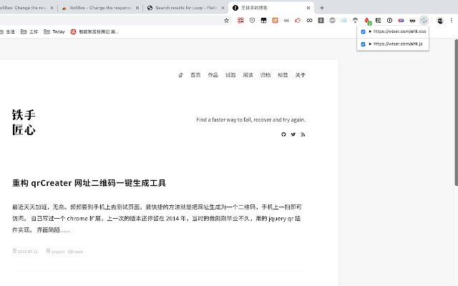Open the Chrome profile avatar
458x286 pixels.
pos(440,20)
